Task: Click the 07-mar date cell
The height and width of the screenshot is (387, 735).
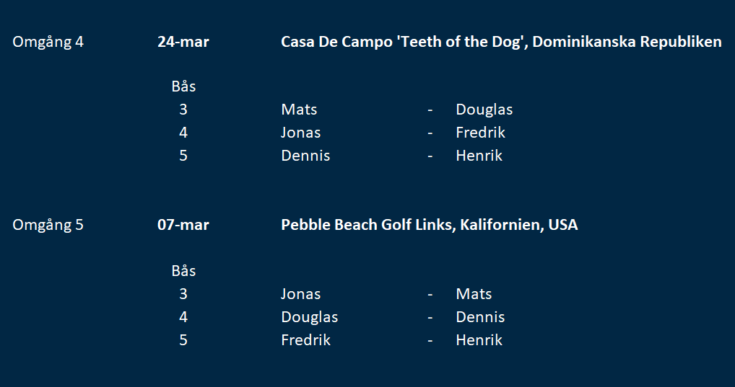Action: 183,225
